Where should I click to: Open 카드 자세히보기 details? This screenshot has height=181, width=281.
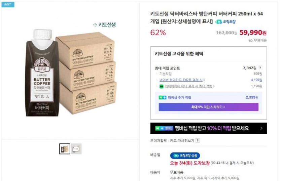point(182,140)
